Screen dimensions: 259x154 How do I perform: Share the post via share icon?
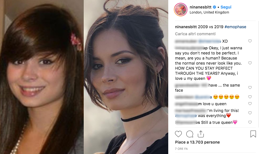point(201,134)
